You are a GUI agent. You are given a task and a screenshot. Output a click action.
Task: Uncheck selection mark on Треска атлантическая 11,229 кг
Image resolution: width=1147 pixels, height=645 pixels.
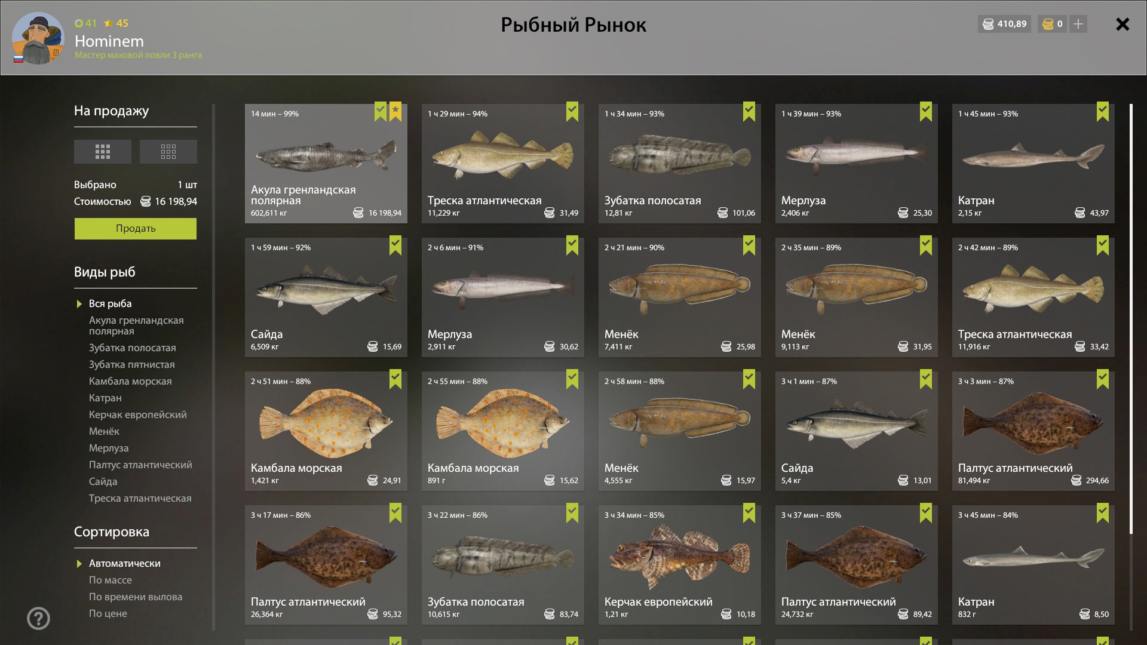click(572, 112)
